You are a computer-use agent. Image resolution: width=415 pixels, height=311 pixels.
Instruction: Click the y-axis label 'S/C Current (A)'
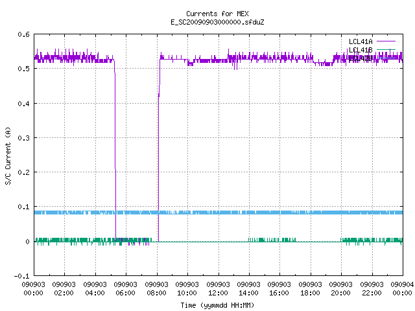tap(8, 155)
